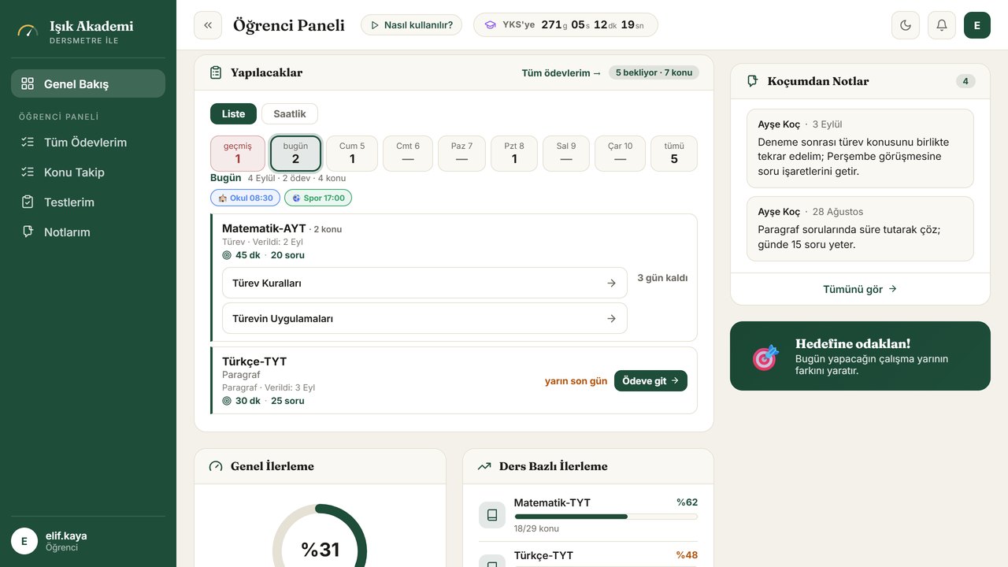Navigate to Testlerim in the sidebar
Screen dimensions: 1008x567
tap(88, 202)
